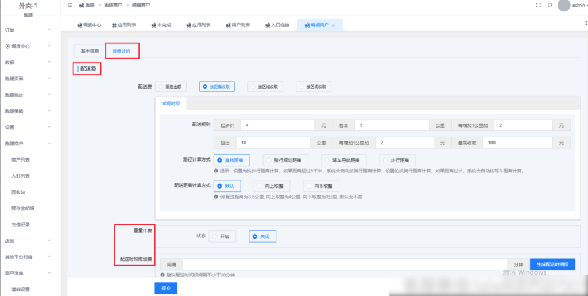
Task: Click the first-row 每增加1公里加 input
Action: point(523,125)
